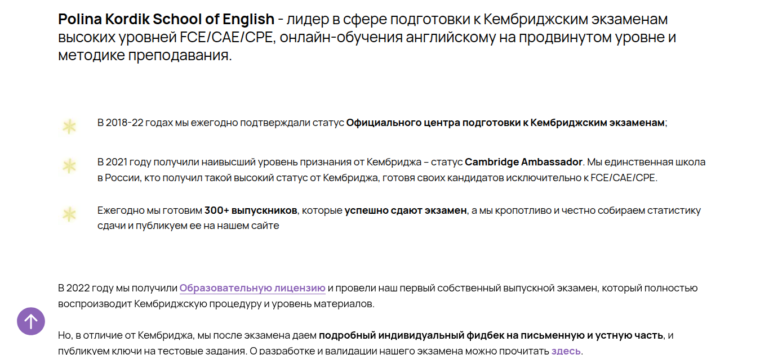The width and height of the screenshot is (769, 355).
Task: Open the Образовательную лицензию link
Action: click(252, 288)
